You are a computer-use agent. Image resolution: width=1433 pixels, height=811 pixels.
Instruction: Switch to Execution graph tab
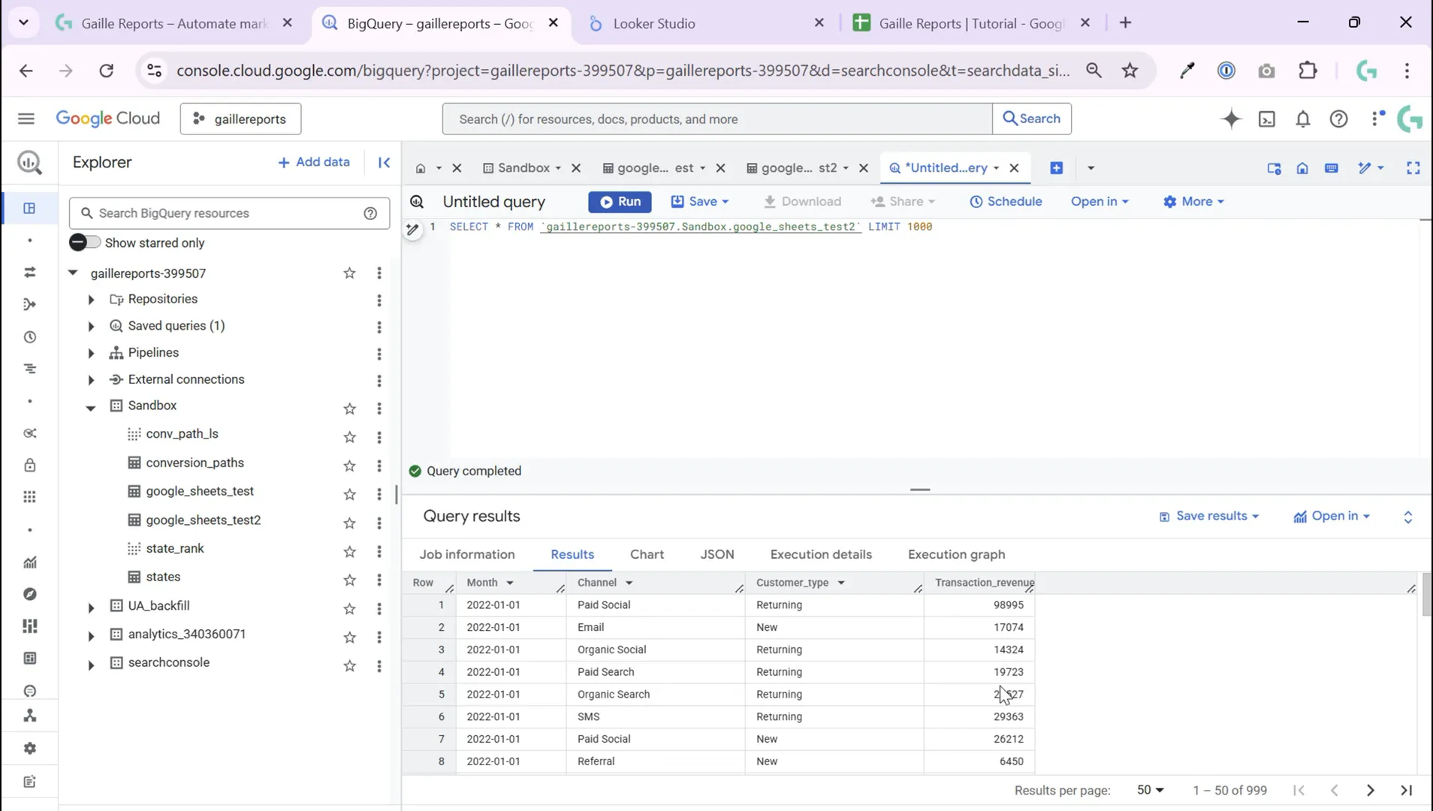956,554
